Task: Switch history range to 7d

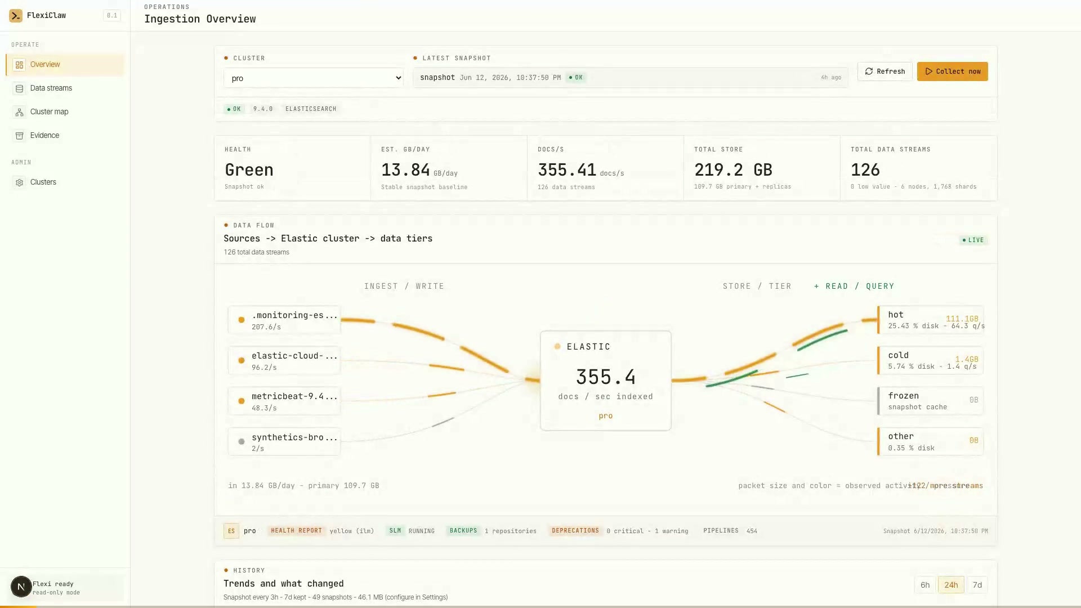Action: [977, 585]
